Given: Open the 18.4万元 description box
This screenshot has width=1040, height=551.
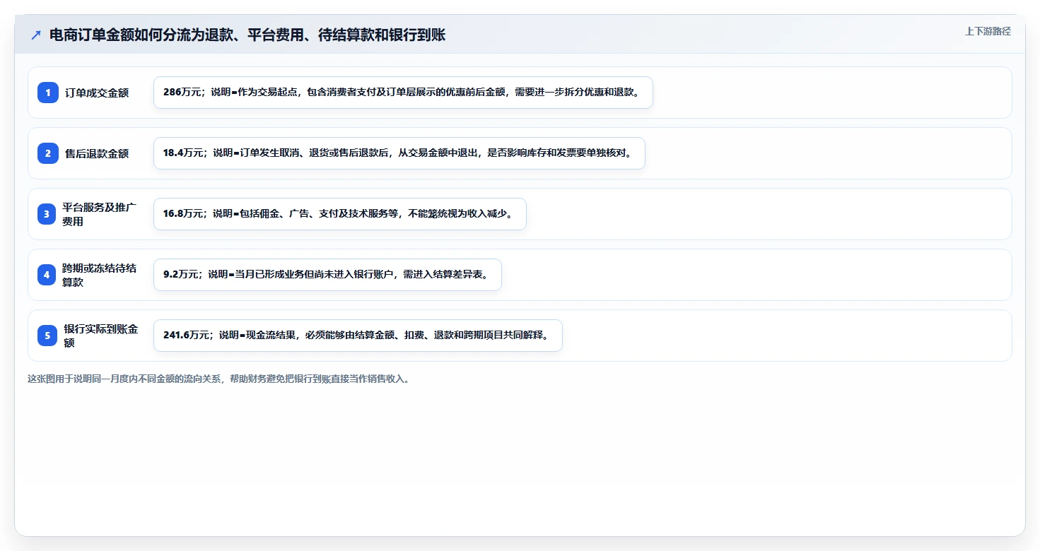Looking at the screenshot, I should pyautogui.click(x=399, y=153).
